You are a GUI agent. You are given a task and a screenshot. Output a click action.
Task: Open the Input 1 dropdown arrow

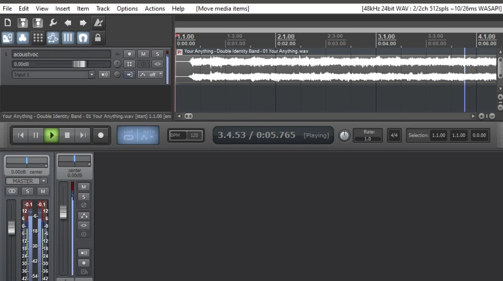pos(92,75)
